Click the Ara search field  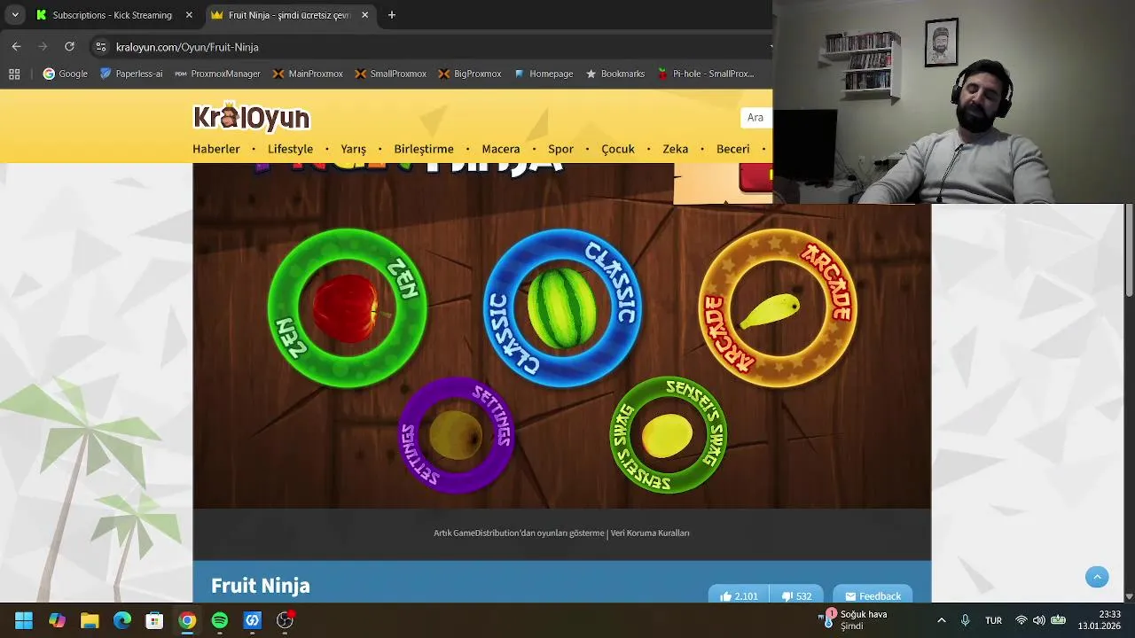tap(756, 117)
